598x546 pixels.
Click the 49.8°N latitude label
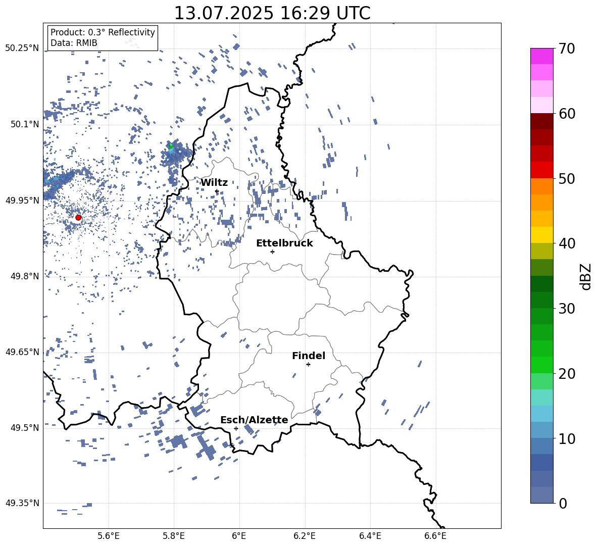pyautogui.click(x=25, y=276)
